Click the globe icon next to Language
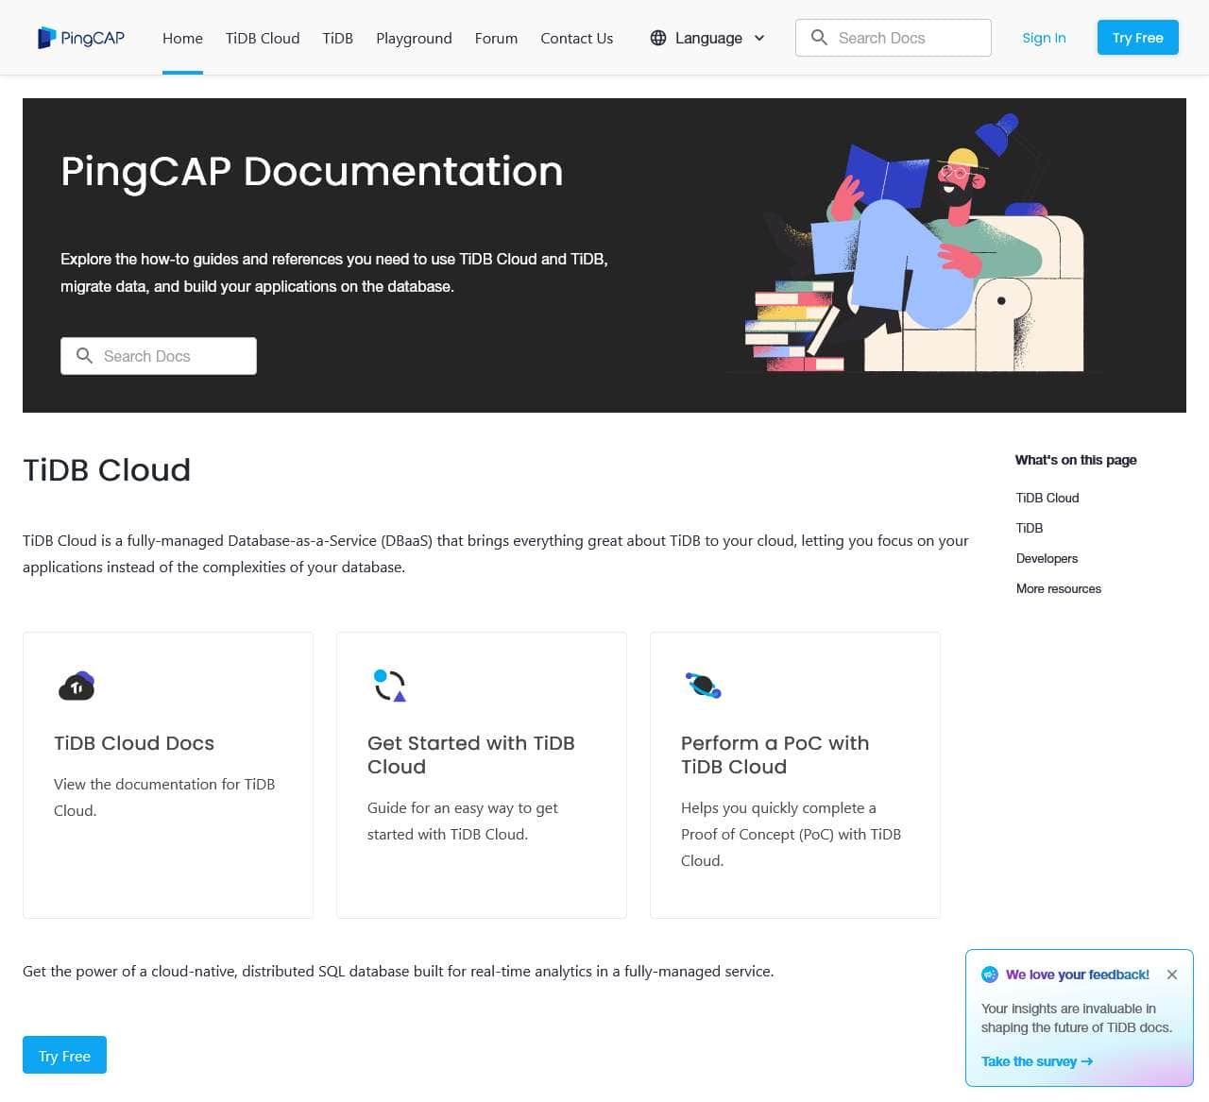The height and width of the screenshot is (1102, 1209). 657,38
